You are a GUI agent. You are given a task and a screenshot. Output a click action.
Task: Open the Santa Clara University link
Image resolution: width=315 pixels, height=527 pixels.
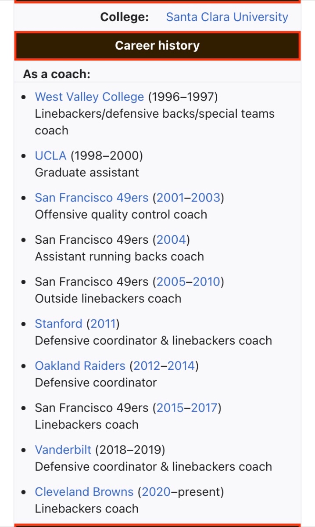click(227, 17)
